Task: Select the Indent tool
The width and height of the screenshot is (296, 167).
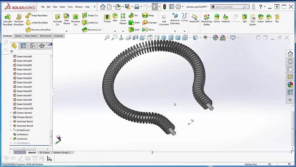Action: click(x=260, y=19)
